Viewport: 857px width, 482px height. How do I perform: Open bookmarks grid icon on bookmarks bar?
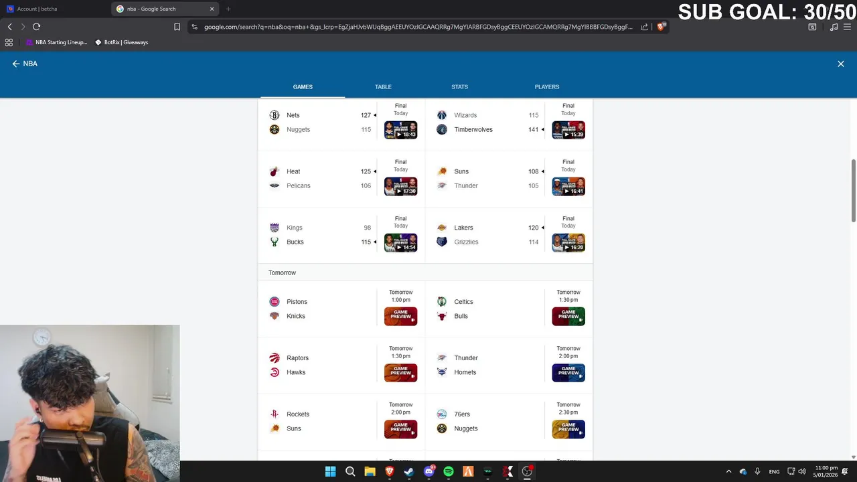click(x=9, y=42)
